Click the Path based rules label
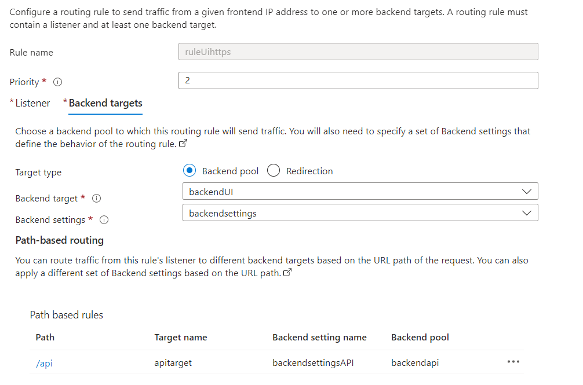Viewport: 583px width, 385px height. pyautogui.click(x=67, y=315)
